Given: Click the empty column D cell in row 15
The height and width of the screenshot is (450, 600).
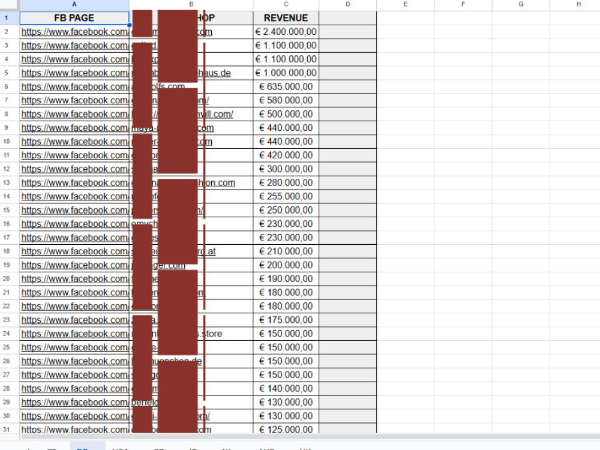Looking at the screenshot, I should click(347, 210).
